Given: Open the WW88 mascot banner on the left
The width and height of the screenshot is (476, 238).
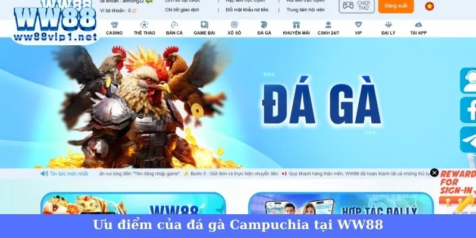Looking at the screenshot, I should [x=133, y=203].
